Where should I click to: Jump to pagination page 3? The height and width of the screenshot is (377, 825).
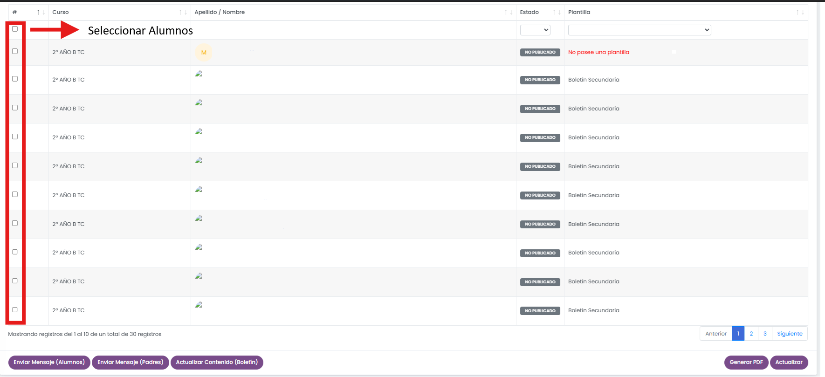(x=765, y=334)
